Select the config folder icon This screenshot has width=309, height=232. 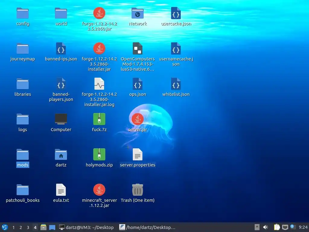point(23,13)
